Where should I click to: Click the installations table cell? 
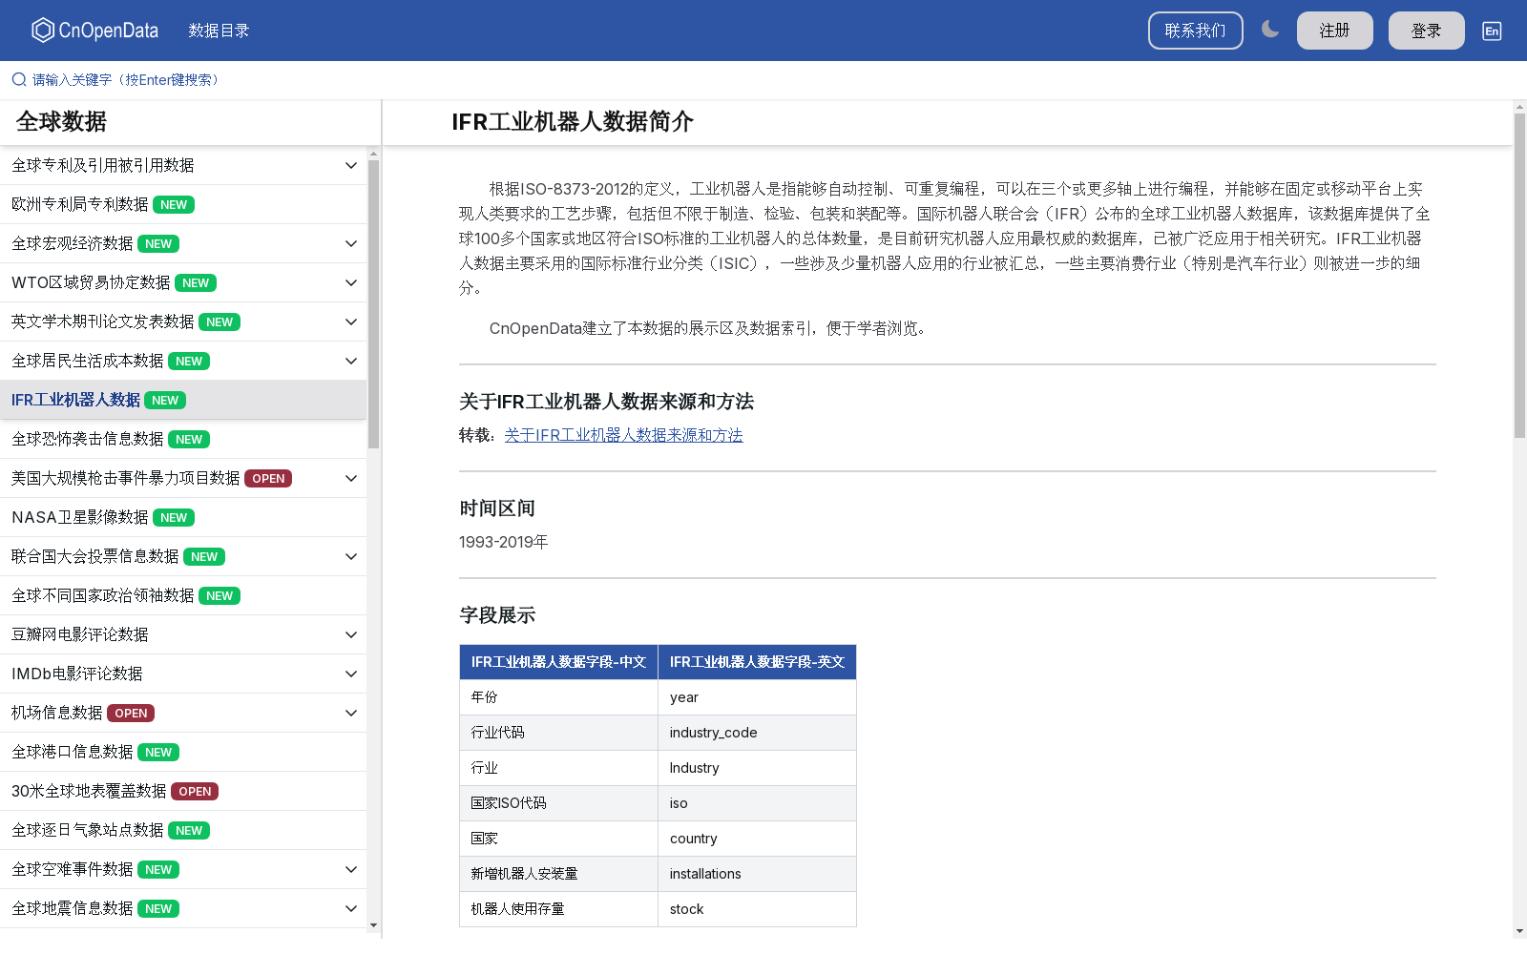coord(757,874)
